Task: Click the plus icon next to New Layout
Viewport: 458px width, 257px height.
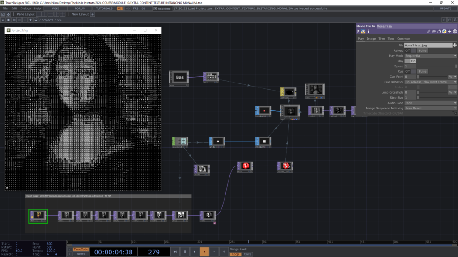Action: click(x=93, y=14)
